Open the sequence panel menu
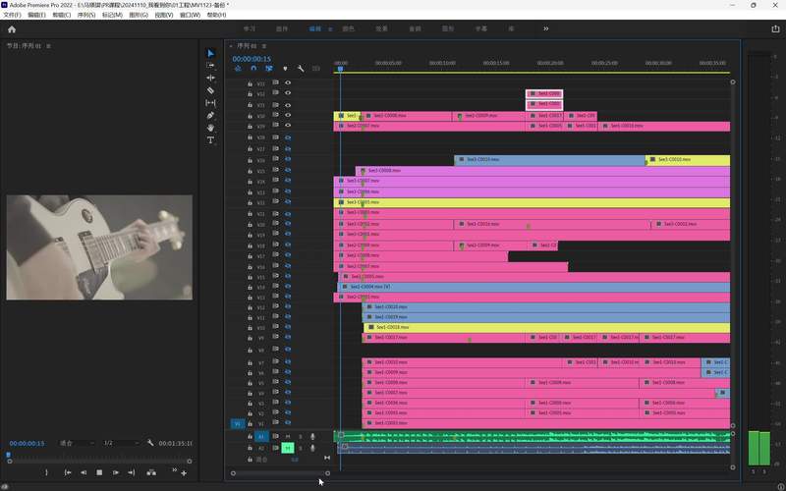This screenshot has width=786, height=491. [264, 46]
